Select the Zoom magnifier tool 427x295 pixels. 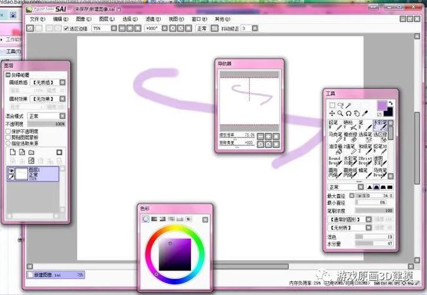pos(340,113)
